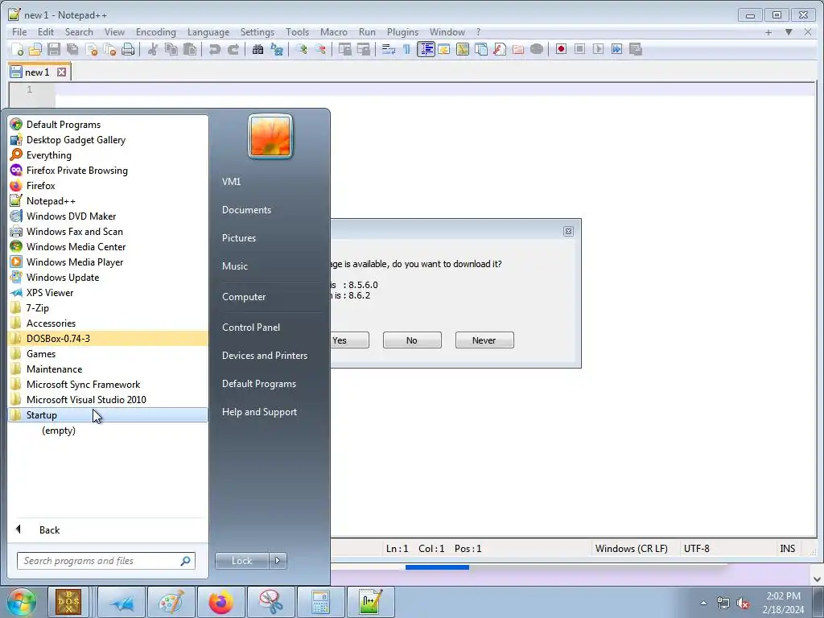Viewport: 824px width, 618px height.
Task: Click the Lock button
Action: [241, 561]
